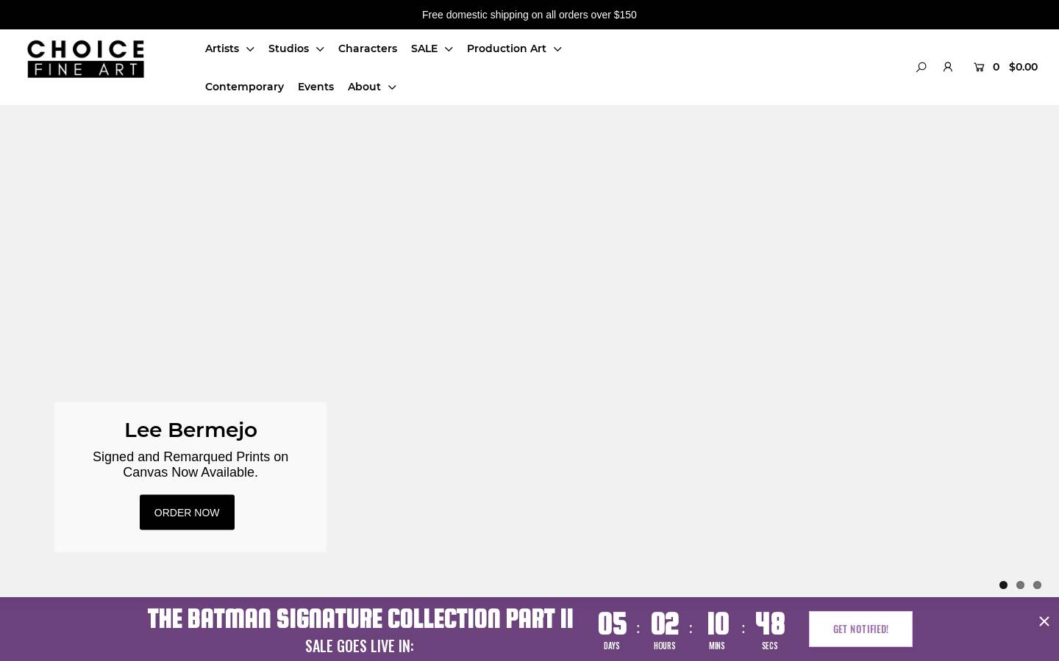Image resolution: width=1059 pixels, height=661 pixels.
Task: Click the cart item count 0
Action: [996, 67]
